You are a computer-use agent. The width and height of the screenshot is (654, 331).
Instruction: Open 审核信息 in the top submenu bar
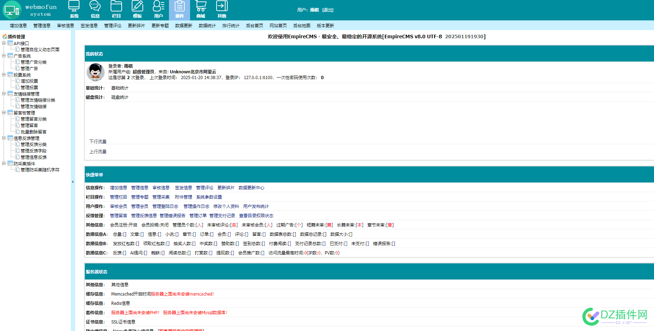coord(66,25)
